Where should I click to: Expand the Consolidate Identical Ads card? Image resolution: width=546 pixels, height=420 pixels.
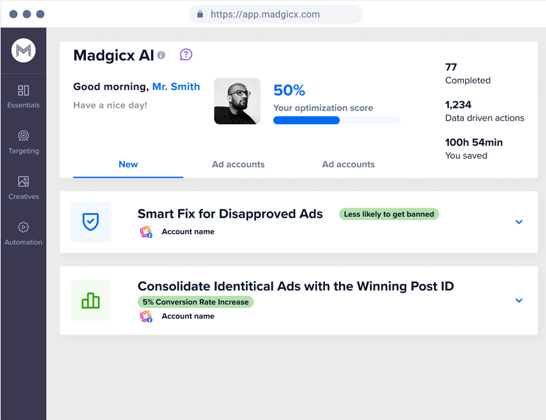coord(519,300)
